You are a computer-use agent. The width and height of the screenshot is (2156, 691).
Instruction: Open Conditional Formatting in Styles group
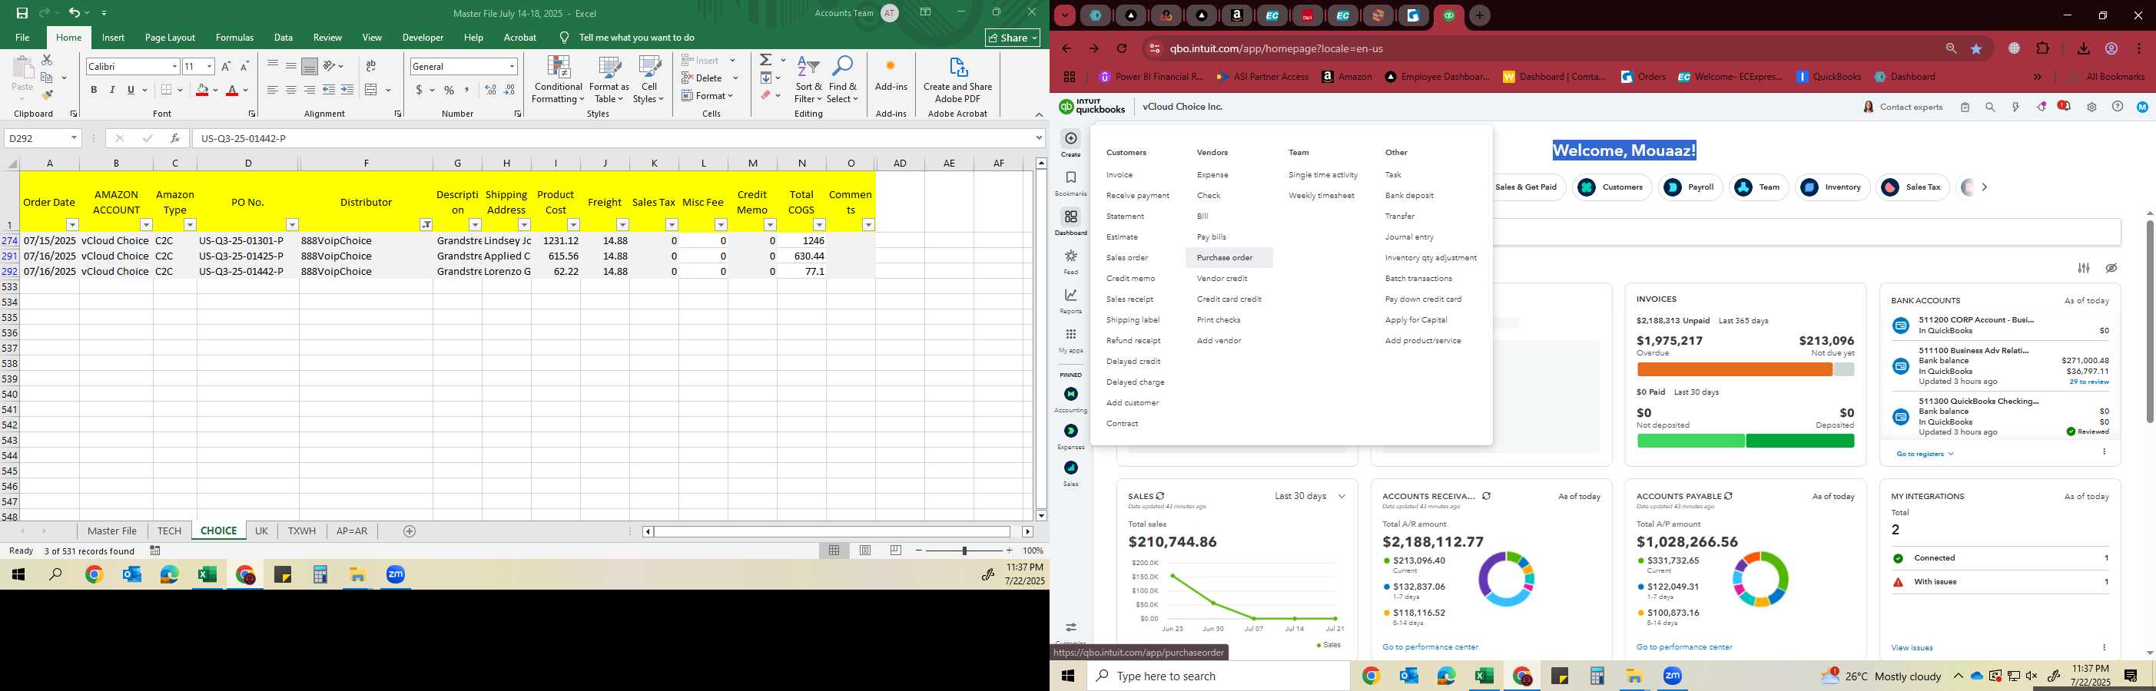tap(559, 80)
